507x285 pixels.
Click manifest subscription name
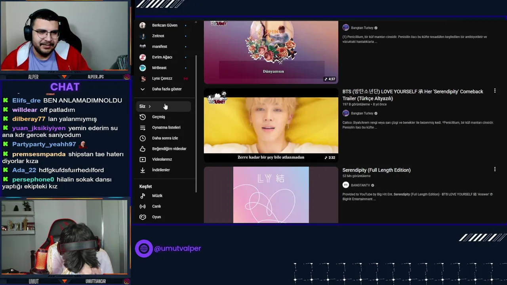tap(160, 47)
